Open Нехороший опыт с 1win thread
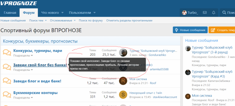This screenshot has width=235, height=106. (146, 93)
